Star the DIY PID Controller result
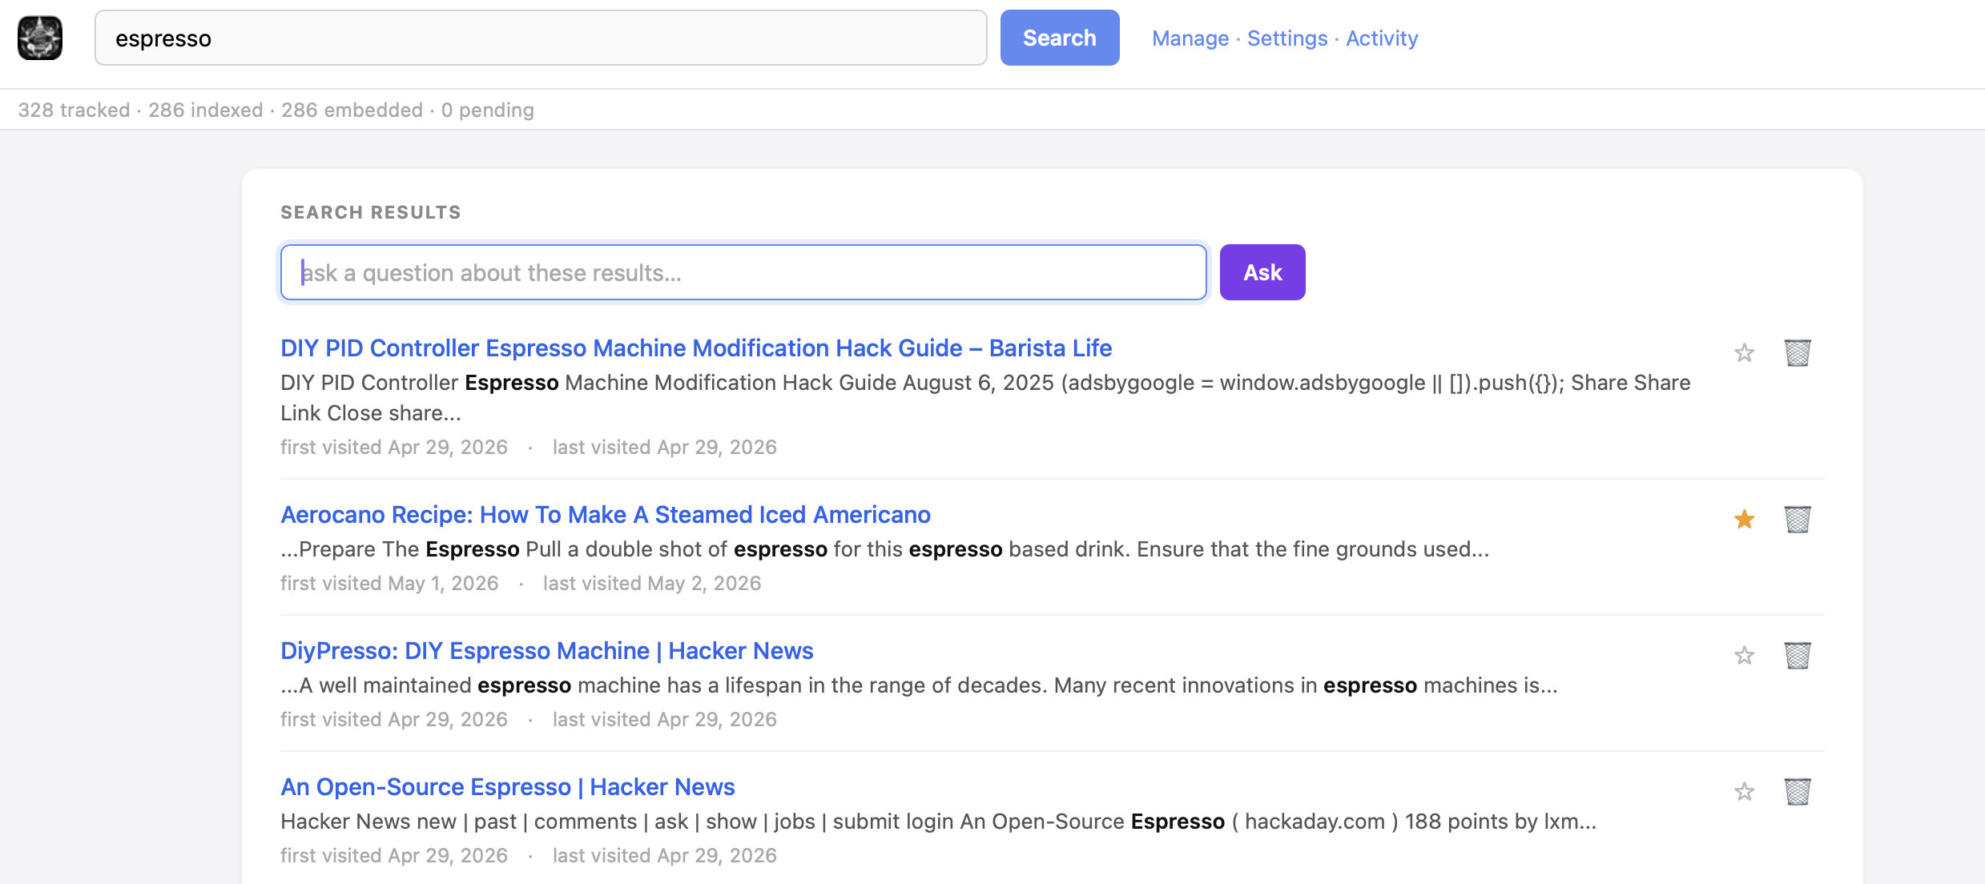 point(1744,352)
